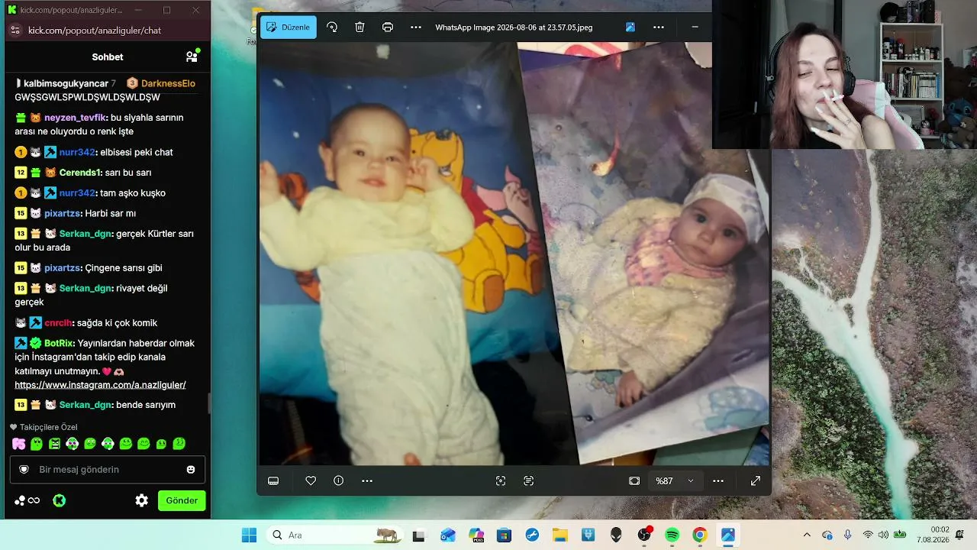Expand the zoom level dropdown arrow
977x550 pixels.
pyautogui.click(x=691, y=481)
